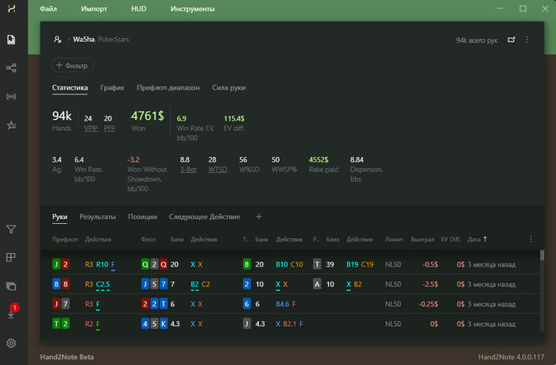The image size is (556, 365).
Task: Click the share nodes sidebar icon
Action: pos(12,68)
